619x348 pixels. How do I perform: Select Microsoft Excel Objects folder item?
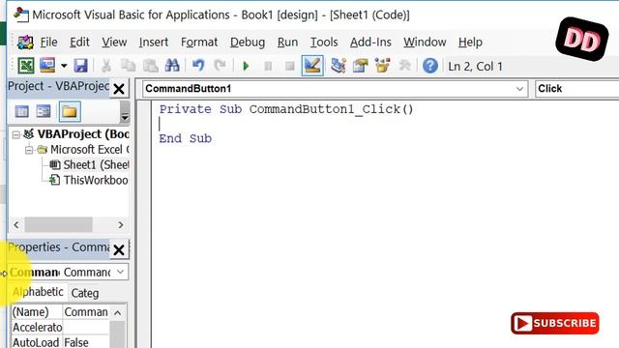point(89,150)
